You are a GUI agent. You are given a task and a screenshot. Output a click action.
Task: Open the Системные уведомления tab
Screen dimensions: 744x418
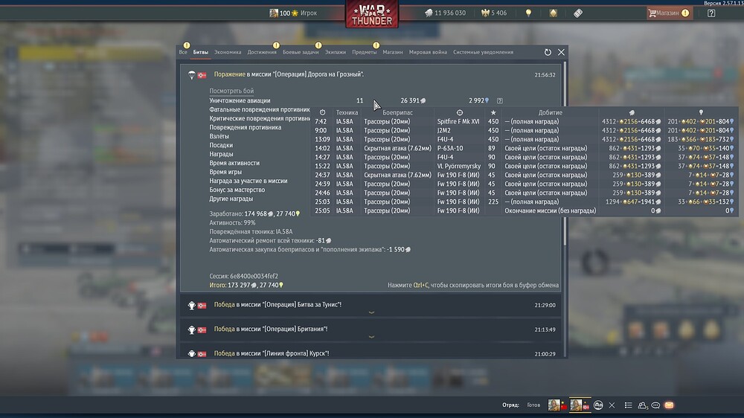click(x=483, y=52)
